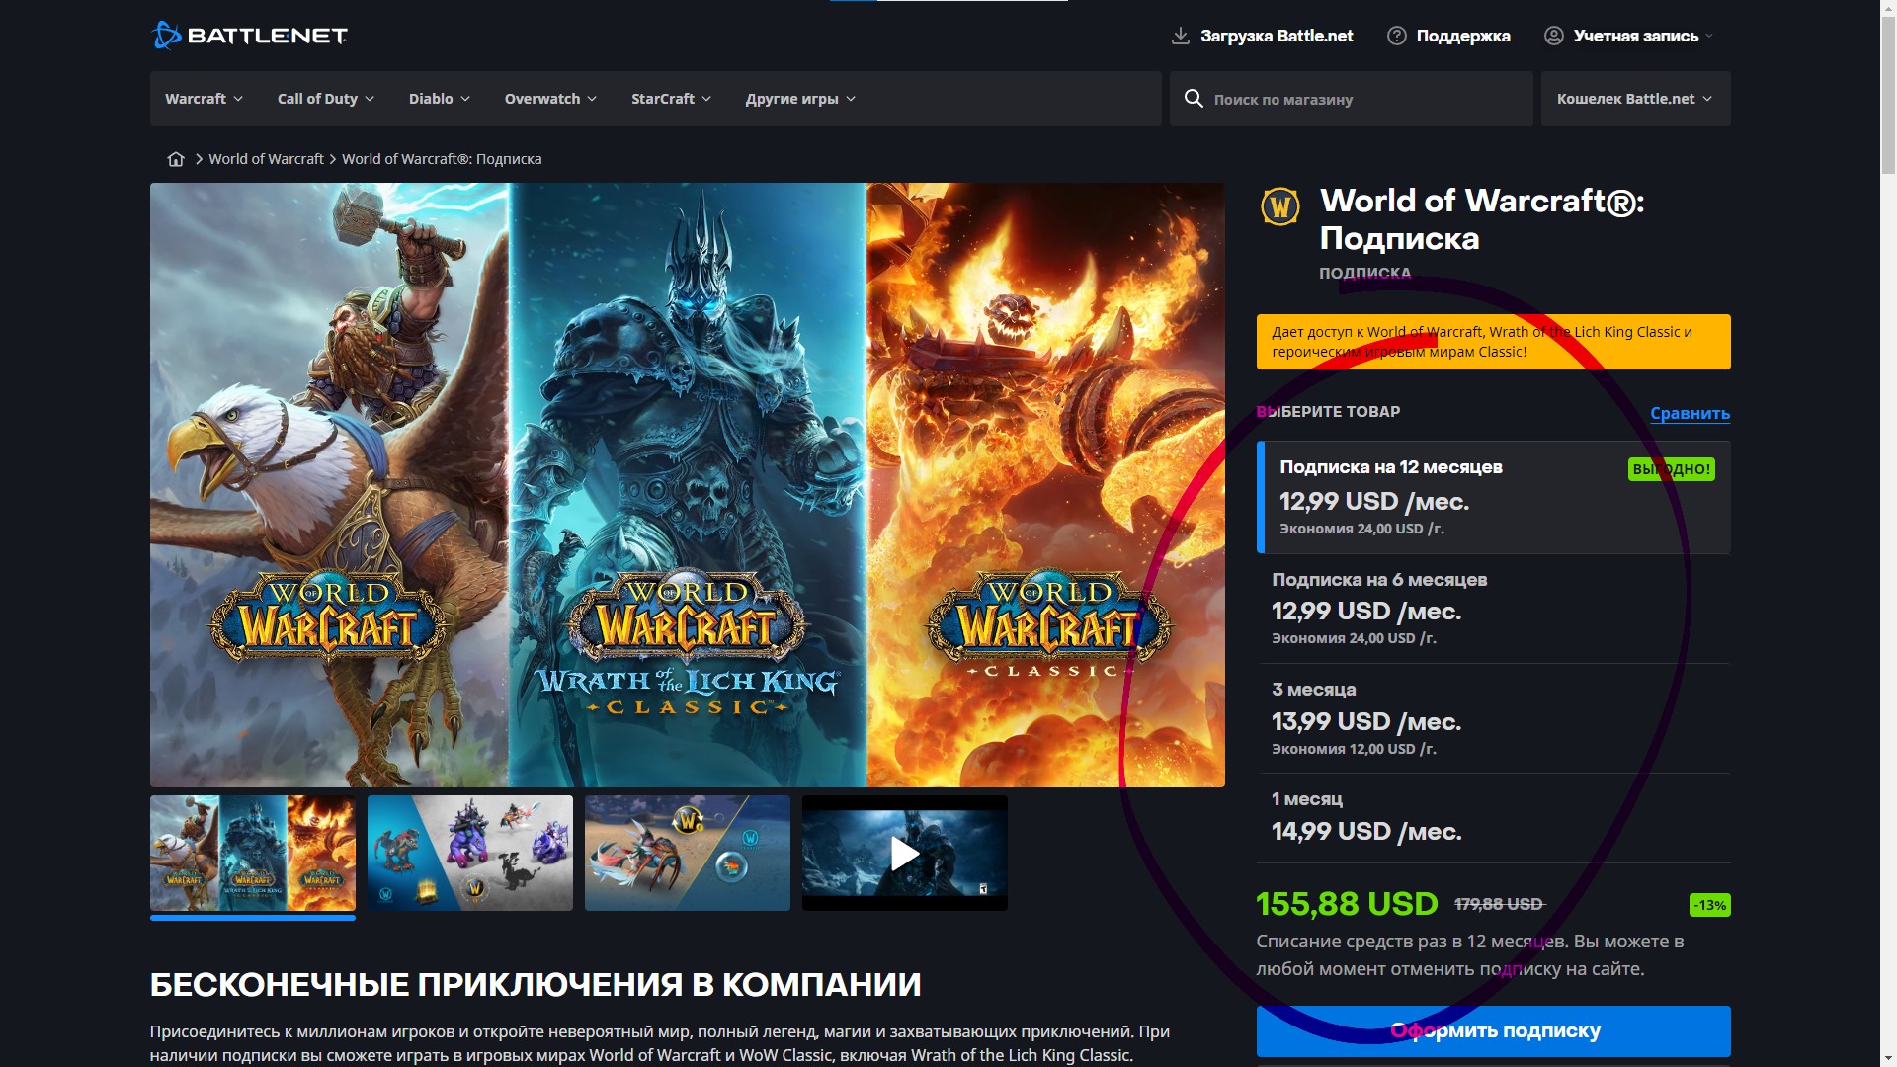
Task: Click the ВЫГОДНО! badge
Action: pos(1671,469)
